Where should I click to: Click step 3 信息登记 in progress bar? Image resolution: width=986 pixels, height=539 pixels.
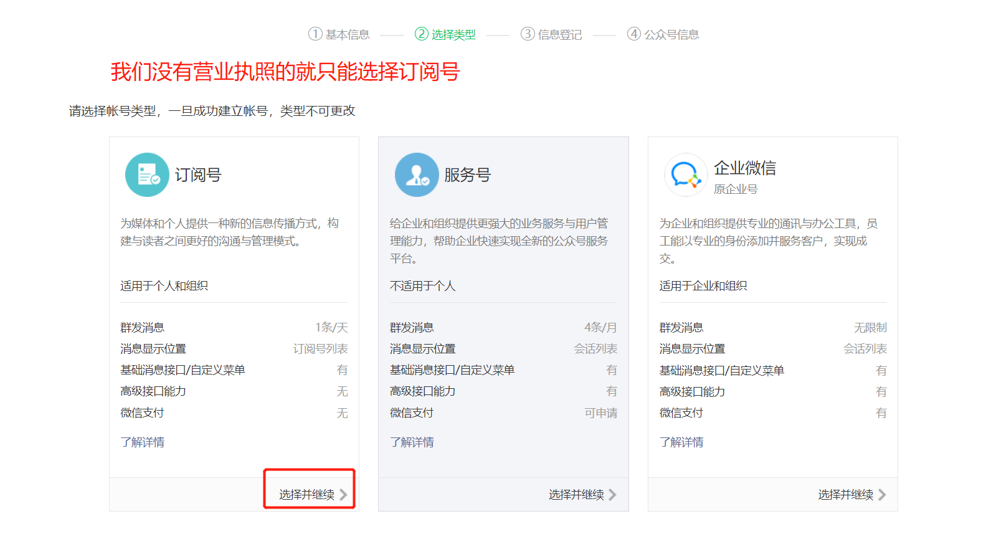551,34
